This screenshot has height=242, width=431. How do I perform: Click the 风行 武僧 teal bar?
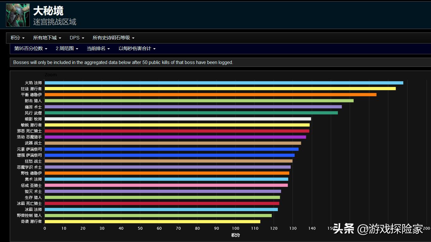pyautogui.click(x=191, y=113)
